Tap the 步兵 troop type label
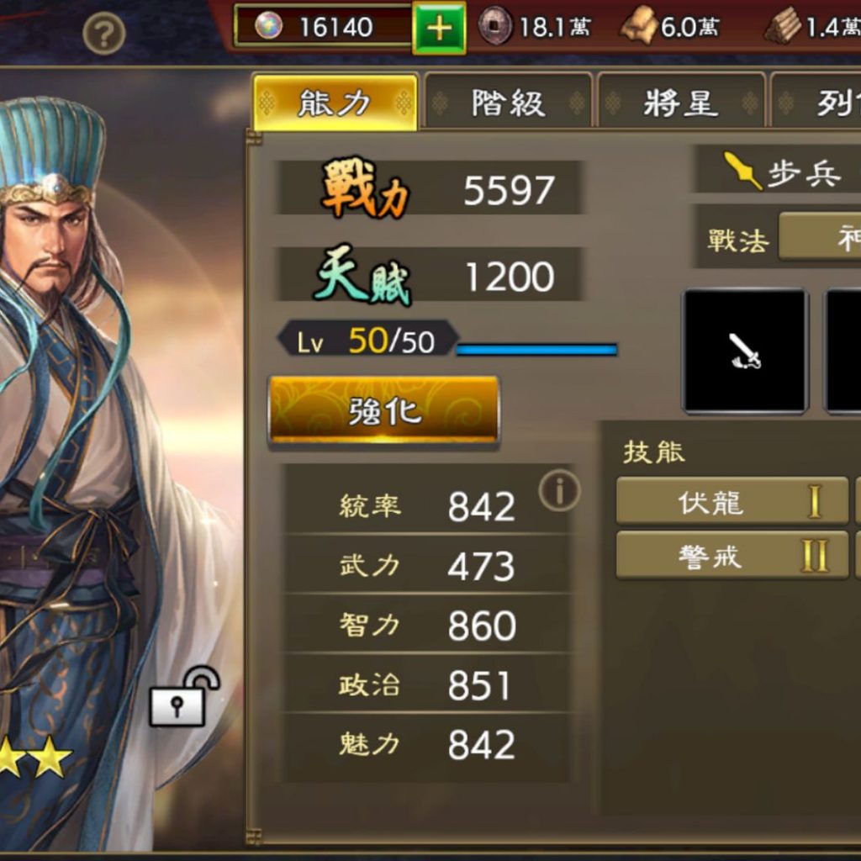The width and height of the screenshot is (861, 861). pyautogui.click(x=804, y=173)
